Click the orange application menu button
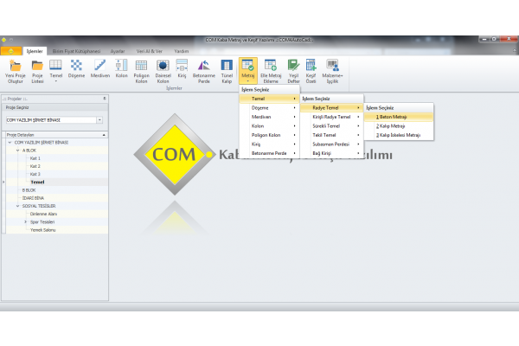 [11, 51]
